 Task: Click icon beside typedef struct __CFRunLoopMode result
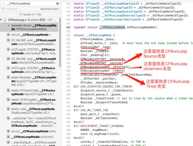pyautogui.click(x=8, y=25)
